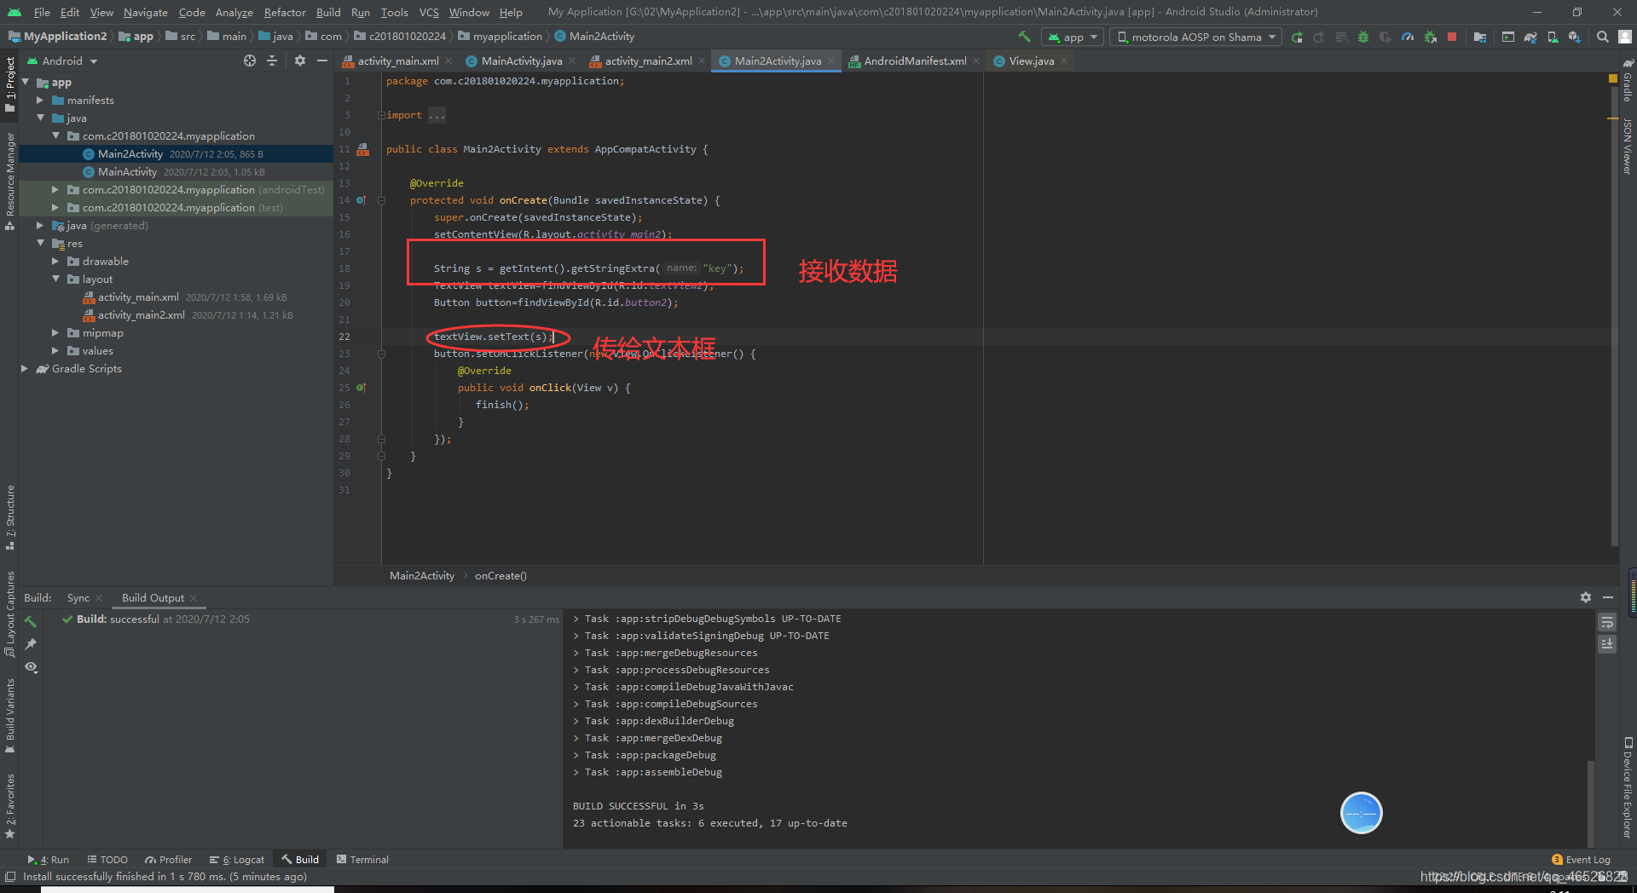Open Project panel settings gear
This screenshot has width=1637, height=893.
point(300,60)
